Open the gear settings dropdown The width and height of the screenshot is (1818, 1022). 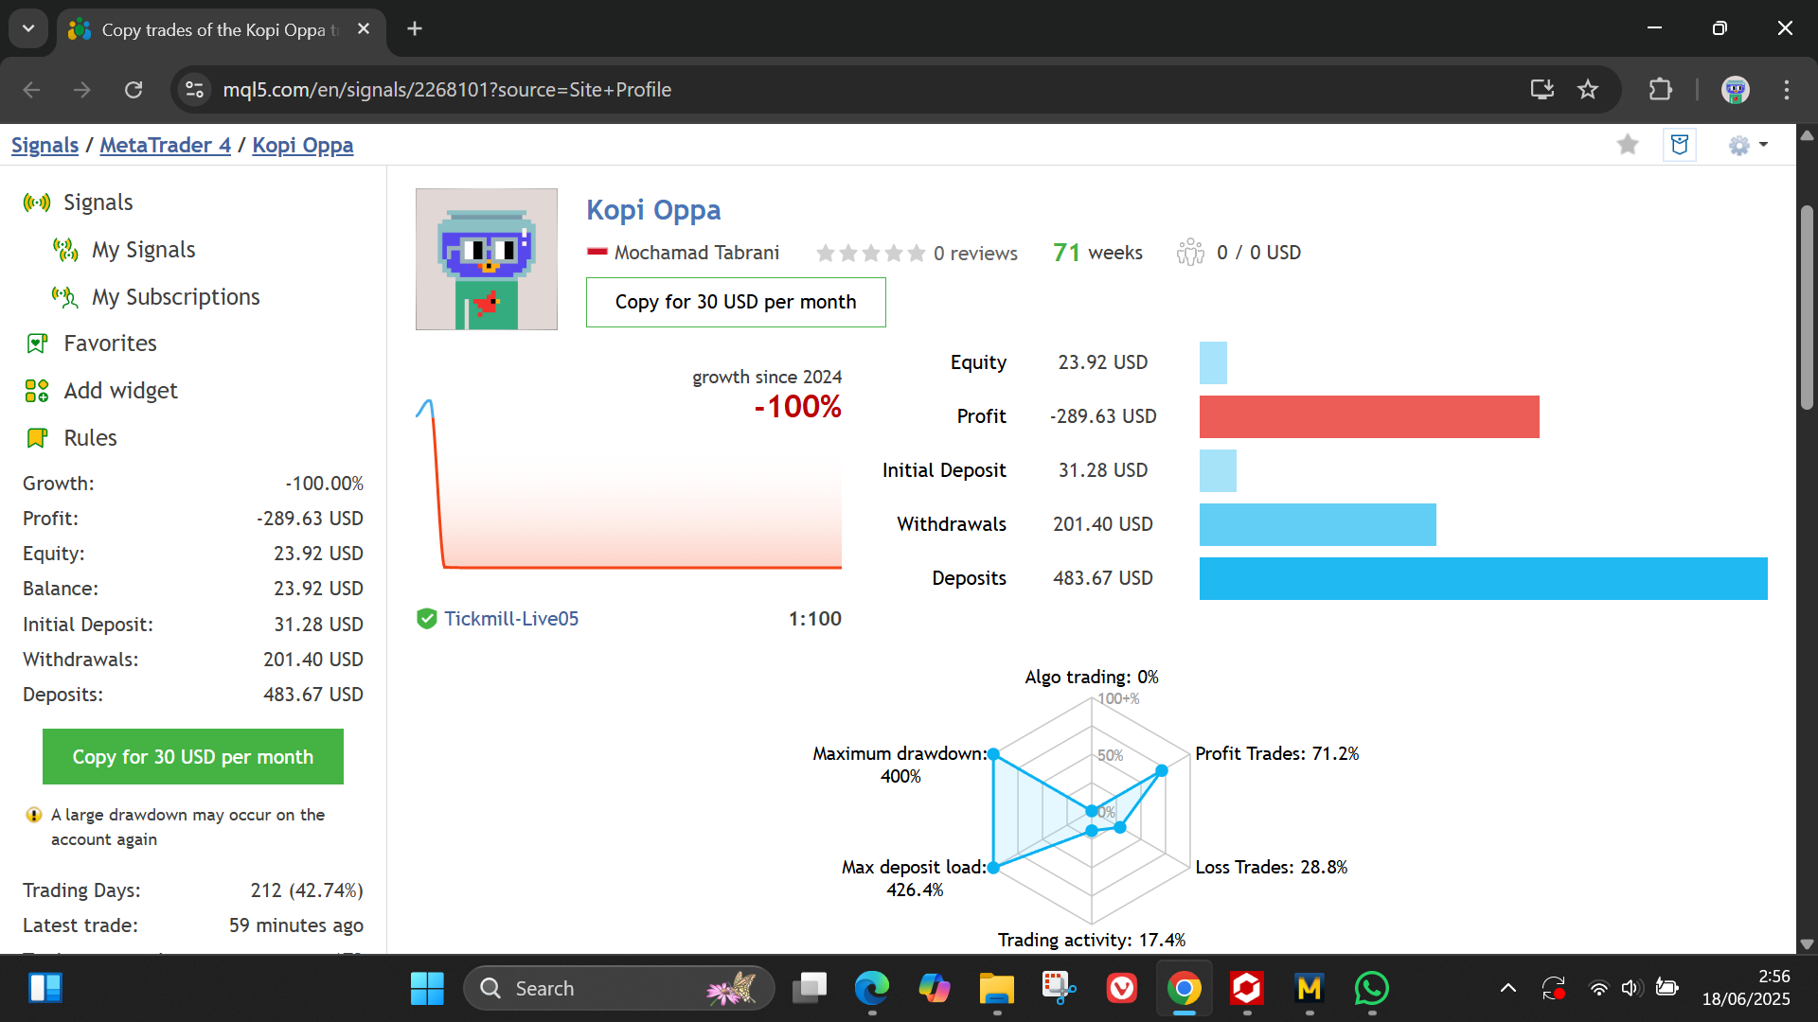pyautogui.click(x=1748, y=145)
